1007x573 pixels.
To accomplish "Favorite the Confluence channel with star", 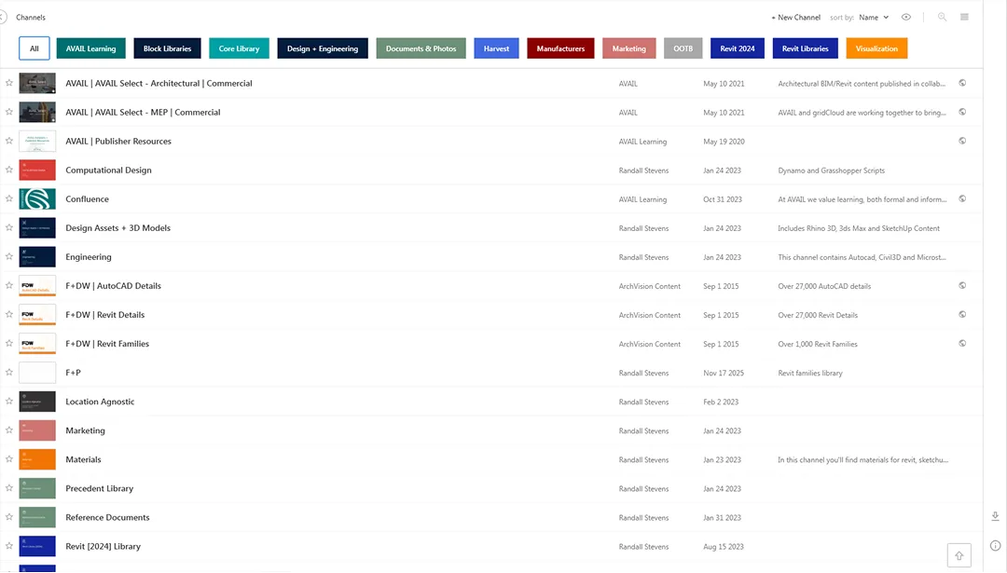I will click(x=9, y=198).
